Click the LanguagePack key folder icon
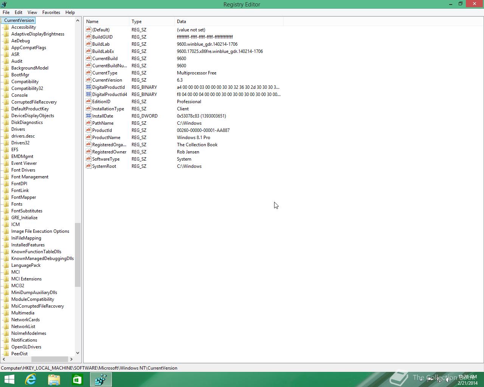The width and height of the screenshot is (484, 387). click(6, 265)
